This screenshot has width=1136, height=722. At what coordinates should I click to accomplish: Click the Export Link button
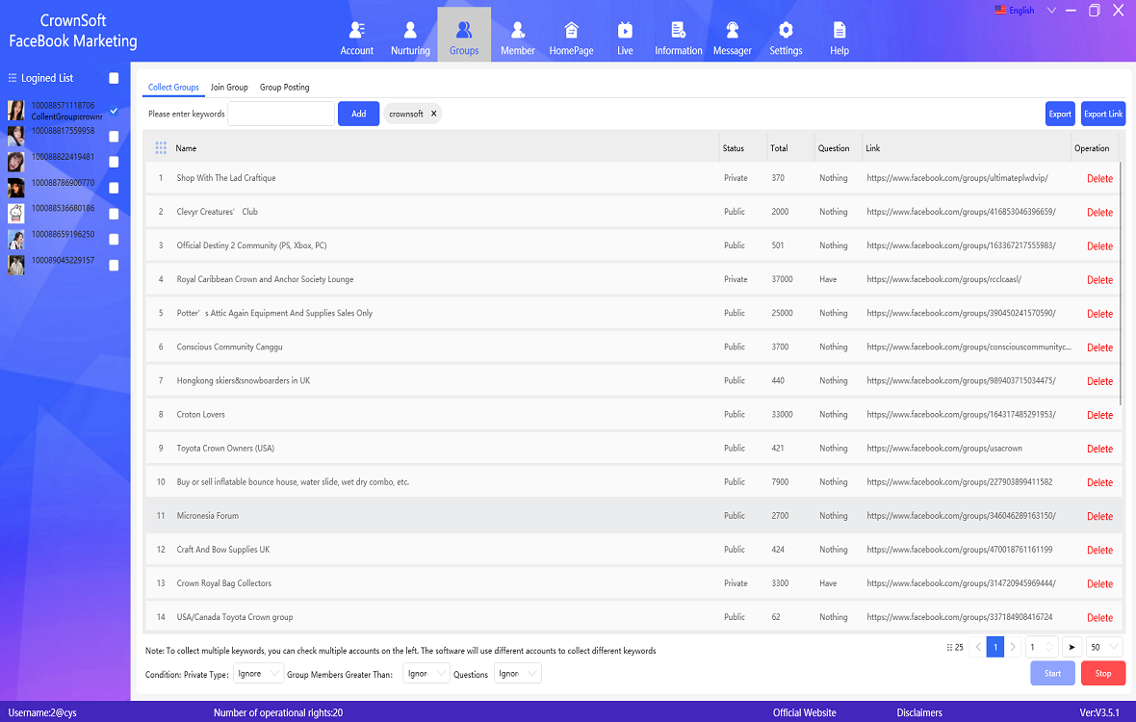1103,114
